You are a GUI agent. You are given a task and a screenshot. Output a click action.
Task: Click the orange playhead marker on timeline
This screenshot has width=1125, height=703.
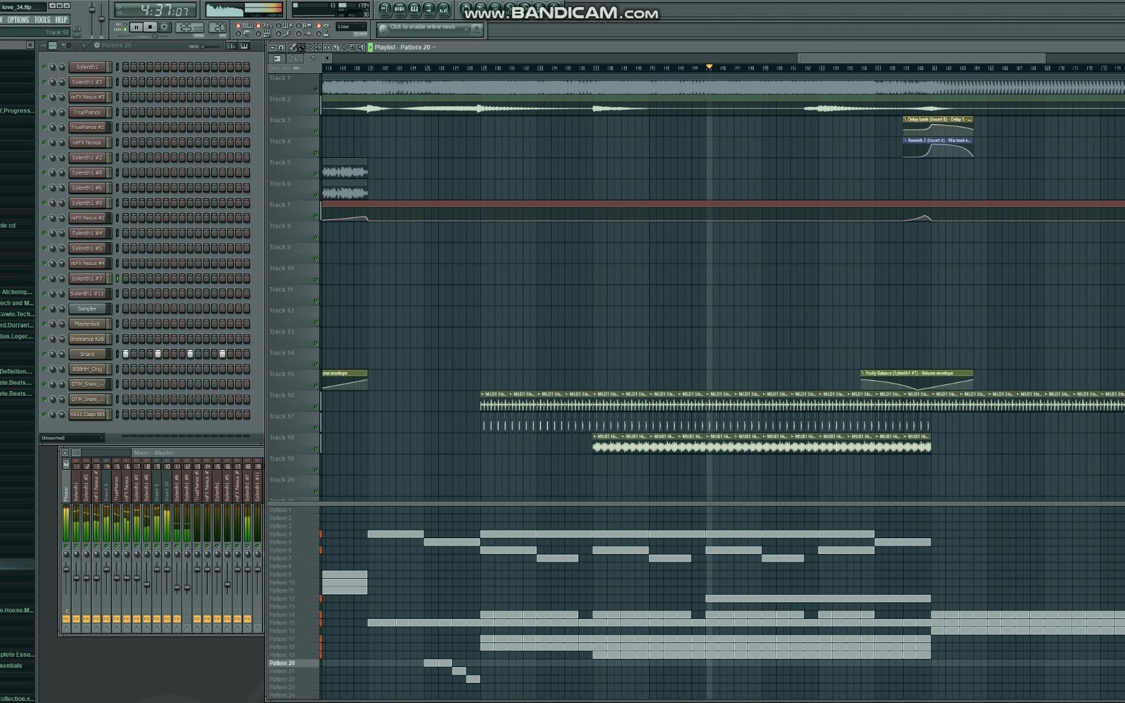[x=709, y=66]
